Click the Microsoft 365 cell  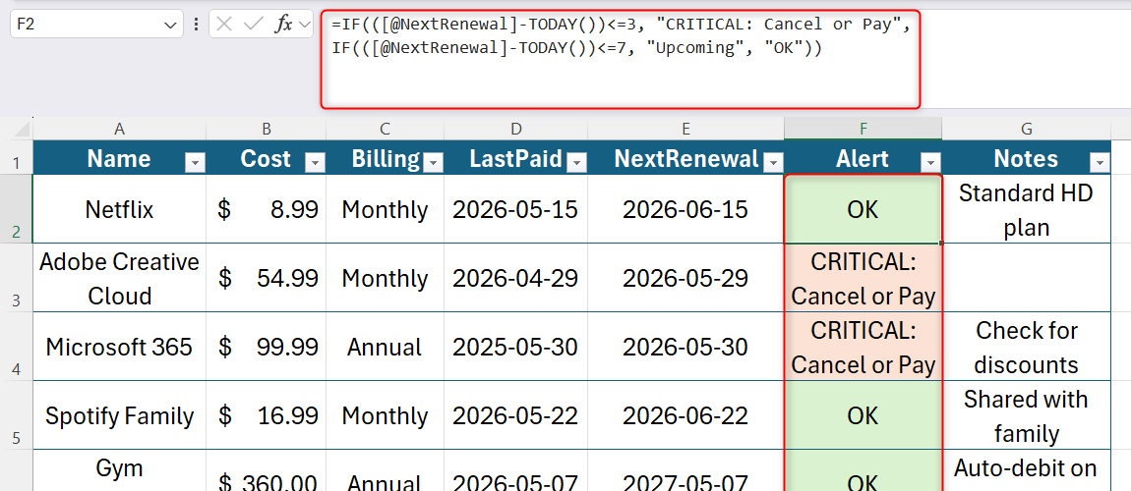click(120, 347)
